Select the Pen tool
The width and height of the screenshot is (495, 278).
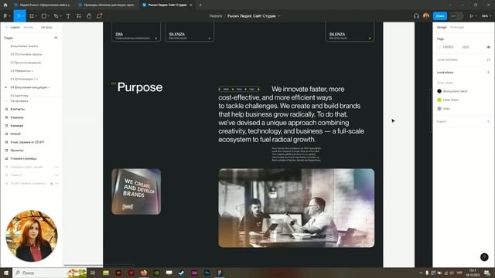tap(56, 15)
